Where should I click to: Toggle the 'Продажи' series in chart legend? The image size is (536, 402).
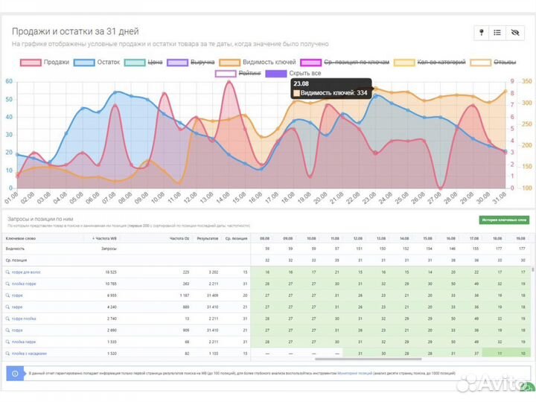click(x=48, y=62)
